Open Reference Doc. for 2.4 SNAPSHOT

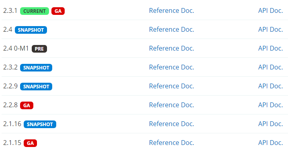tap(172, 30)
